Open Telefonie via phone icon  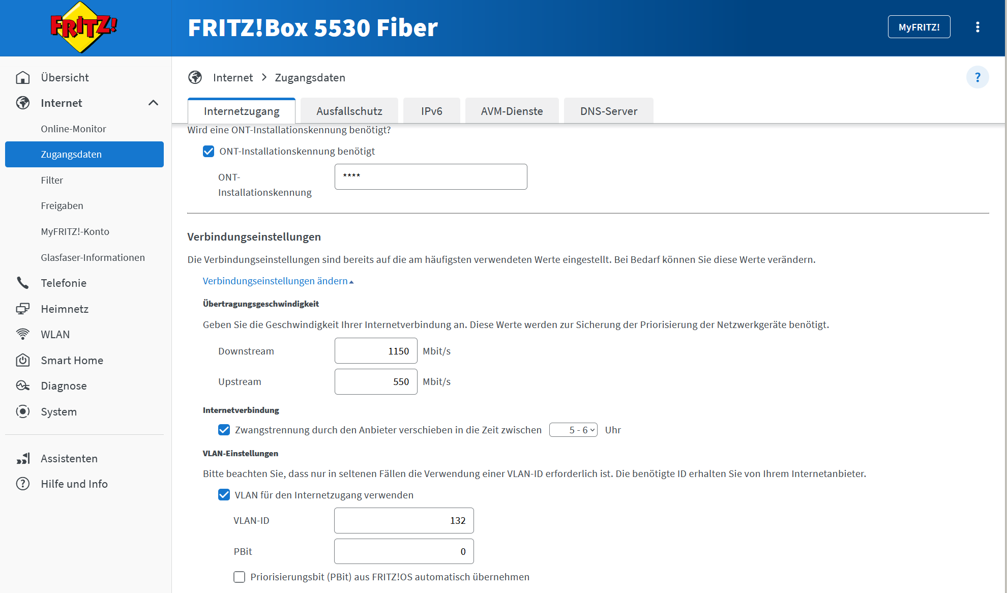(x=23, y=283)
